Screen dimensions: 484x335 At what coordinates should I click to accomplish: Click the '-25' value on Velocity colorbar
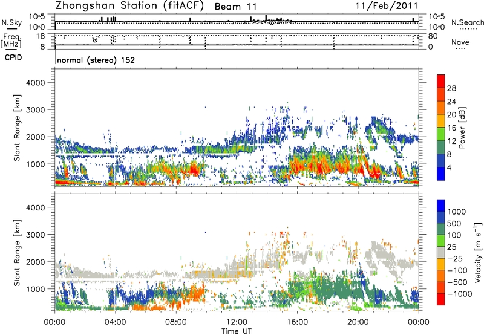455,259
